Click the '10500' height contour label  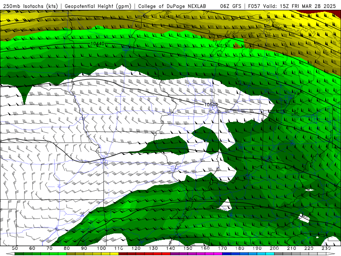point(211,105)
